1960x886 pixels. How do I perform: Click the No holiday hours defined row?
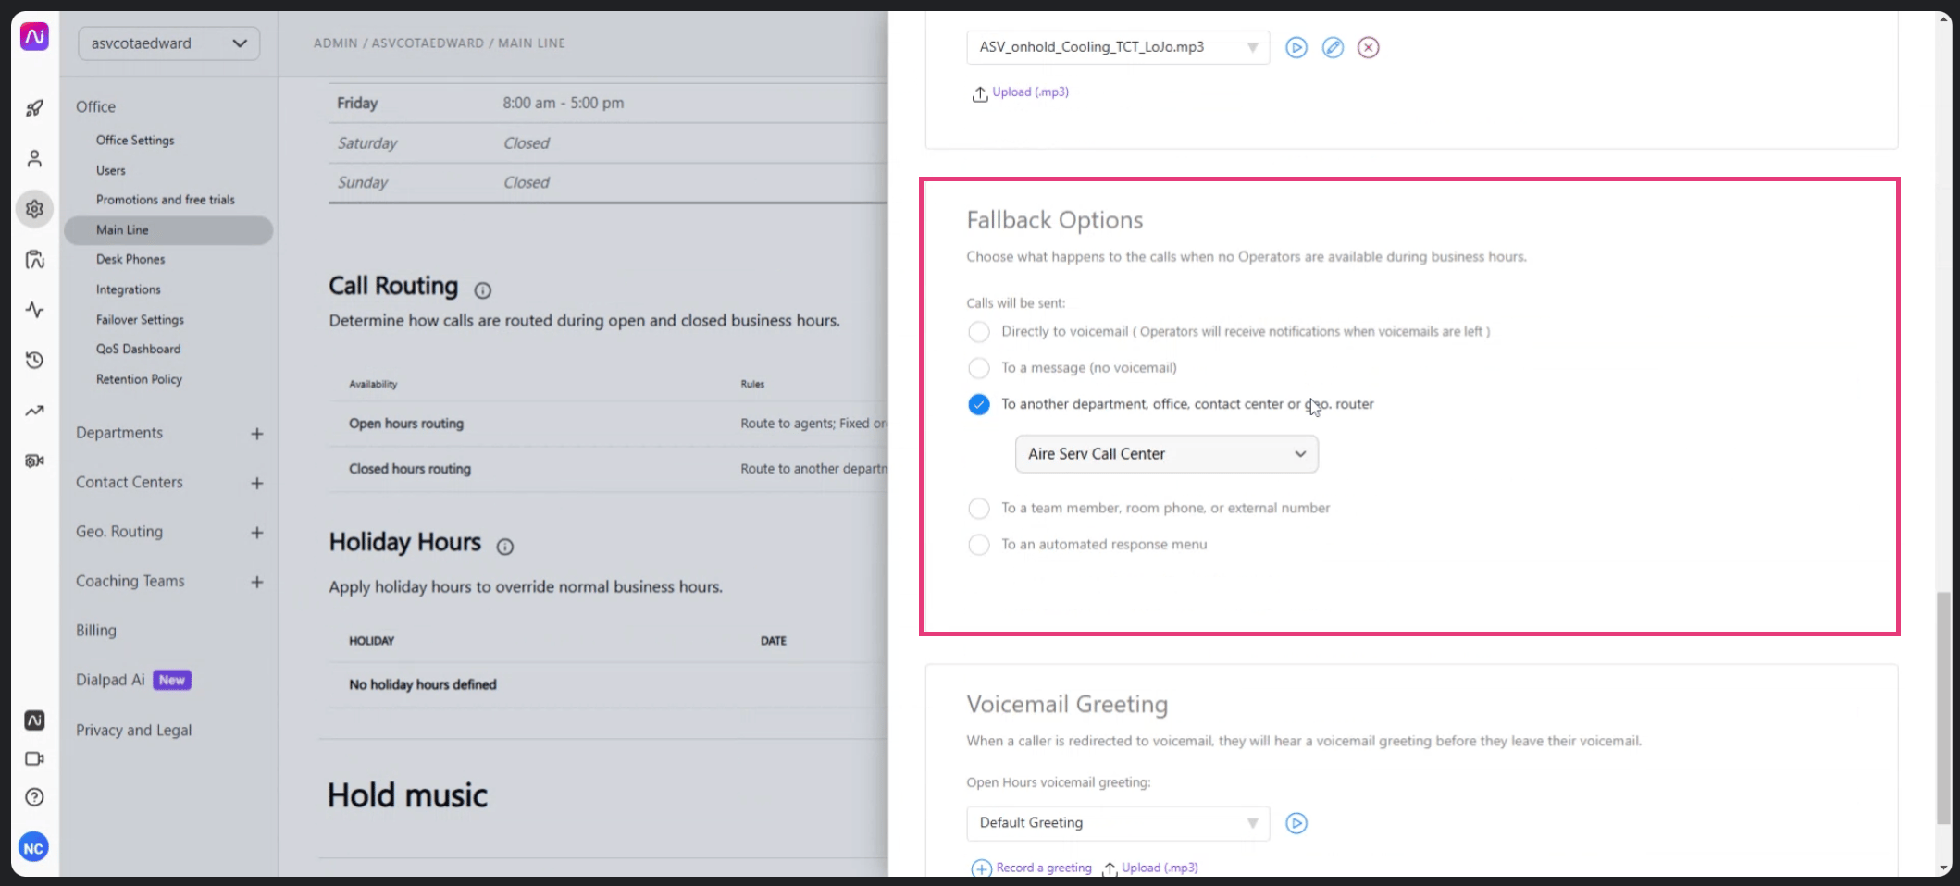click(608, 685)
